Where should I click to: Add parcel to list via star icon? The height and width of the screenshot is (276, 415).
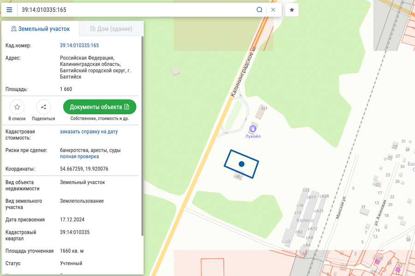tap(17, 107)
